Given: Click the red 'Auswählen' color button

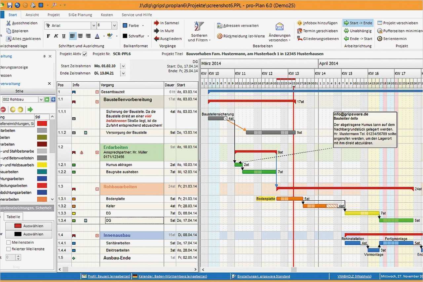Looking at the screenshot, I should (x=28, y=226).
